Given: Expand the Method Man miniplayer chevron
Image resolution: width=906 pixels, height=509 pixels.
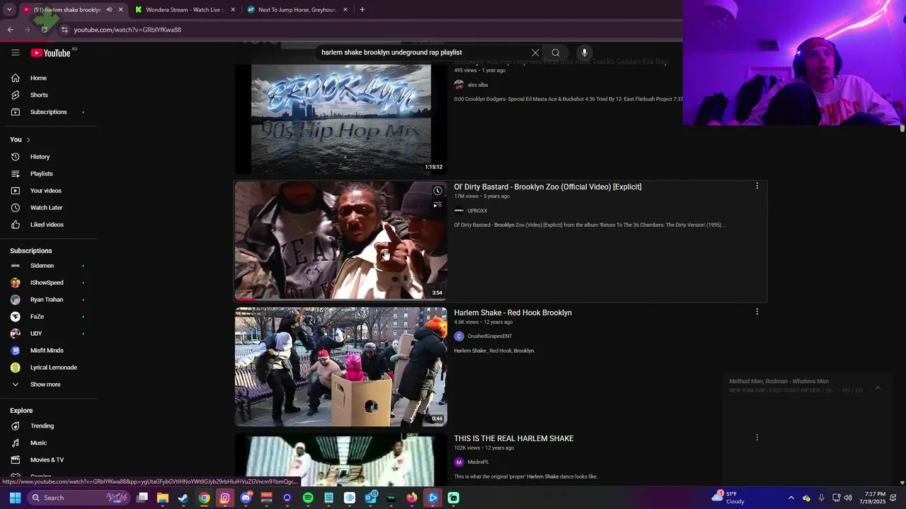Looking at the screenshot, I should [x=878, y=387].
